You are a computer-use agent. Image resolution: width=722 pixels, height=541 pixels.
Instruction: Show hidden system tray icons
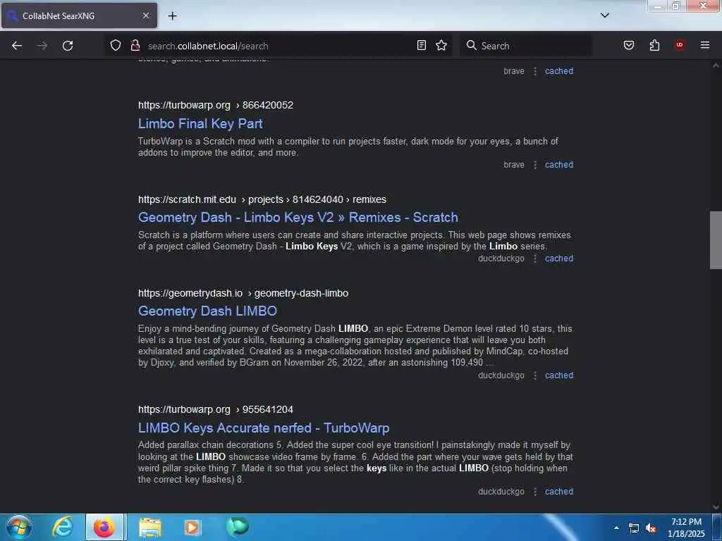click(616, 528)
